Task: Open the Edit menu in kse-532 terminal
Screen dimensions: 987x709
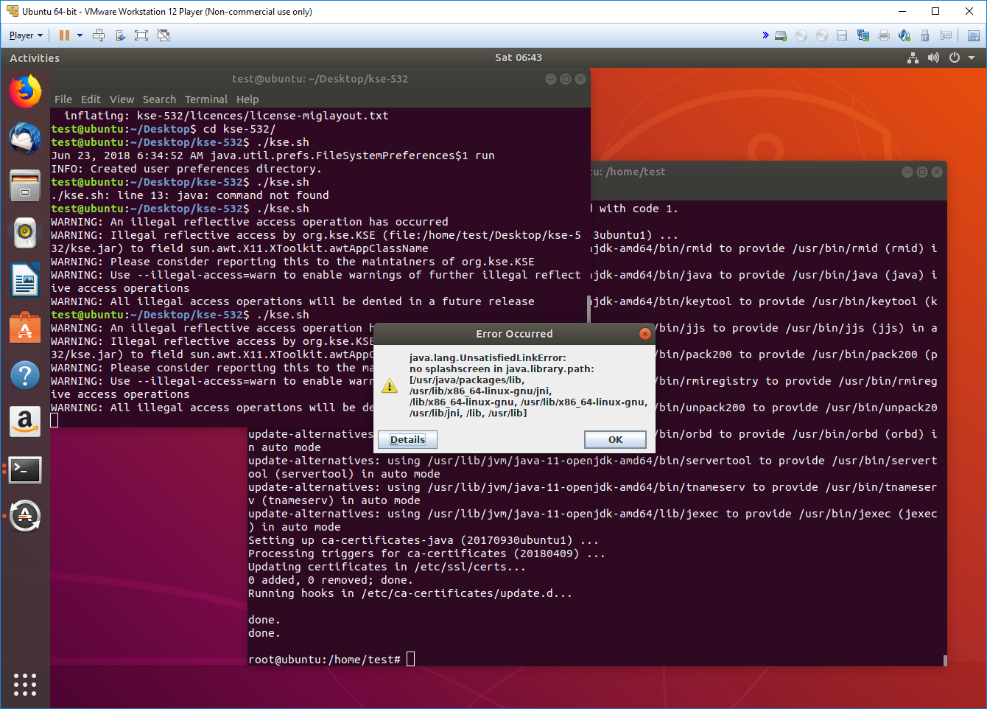Action: click(91, 99)
